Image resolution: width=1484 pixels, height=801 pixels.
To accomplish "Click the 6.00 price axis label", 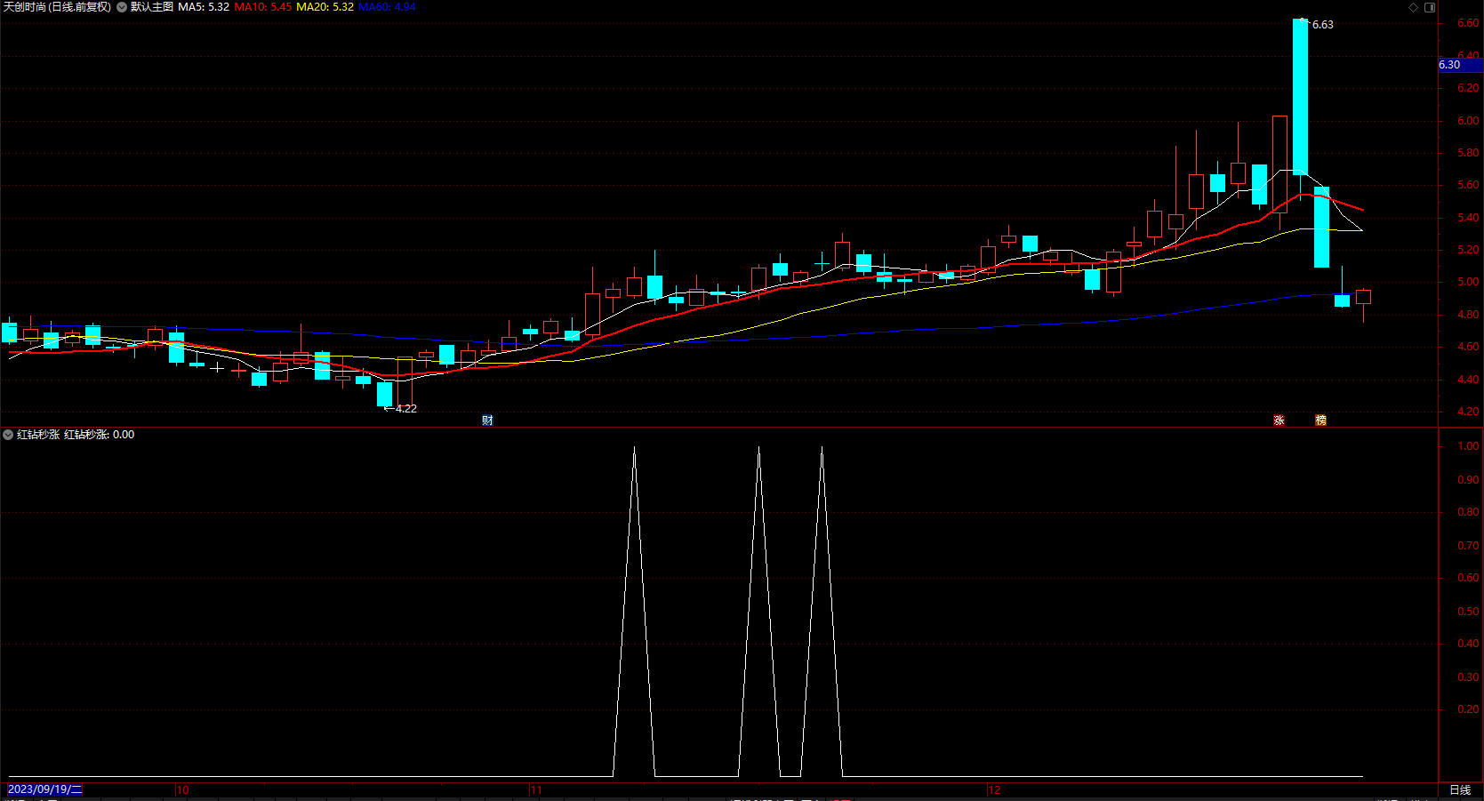I will [1468, 121].
